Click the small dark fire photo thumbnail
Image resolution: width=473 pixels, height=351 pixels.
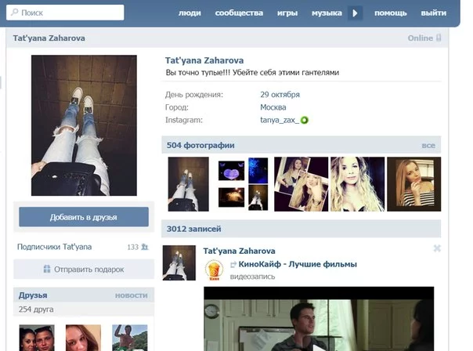(x=231, y=197)
